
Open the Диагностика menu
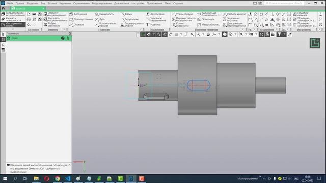pos(121,3)
